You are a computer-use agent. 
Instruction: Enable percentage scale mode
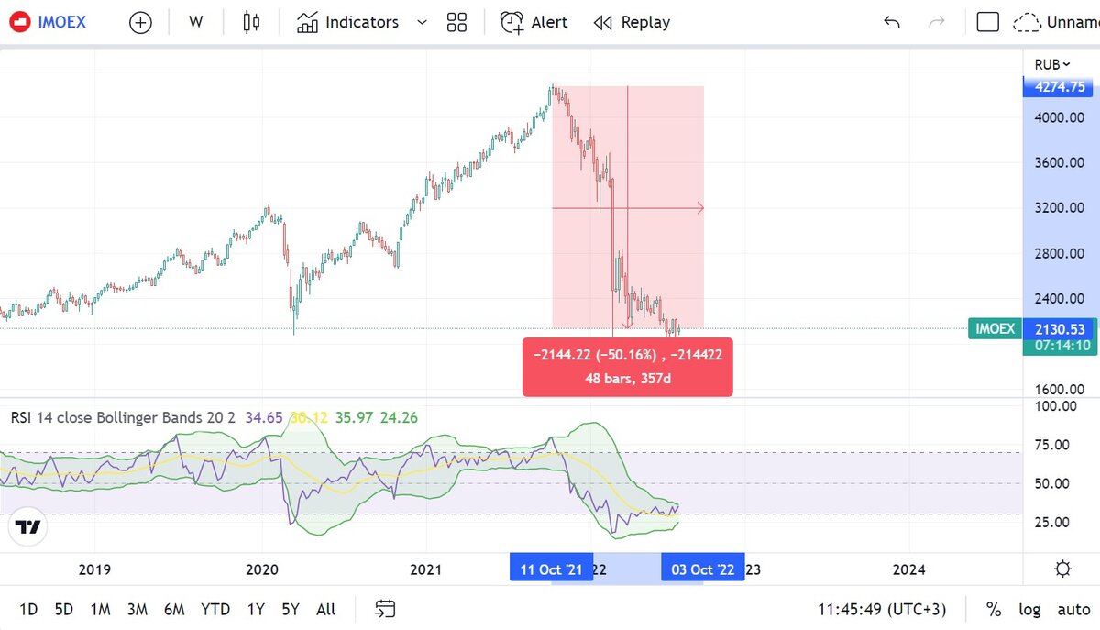pos(993,609)
